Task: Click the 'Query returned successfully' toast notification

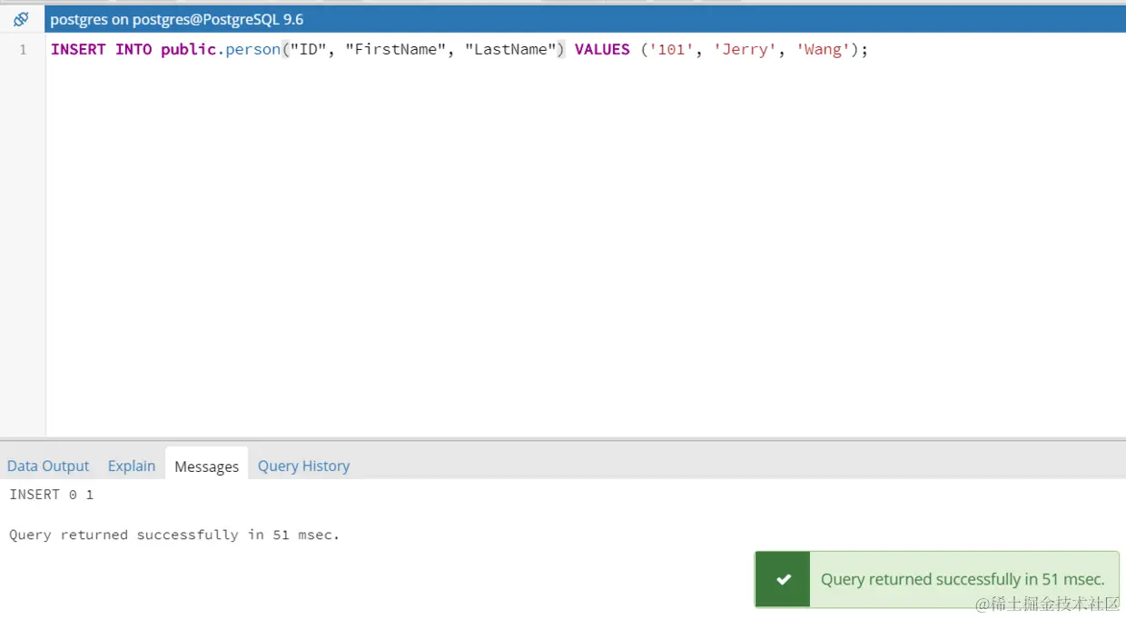Action: click(937, 579)
